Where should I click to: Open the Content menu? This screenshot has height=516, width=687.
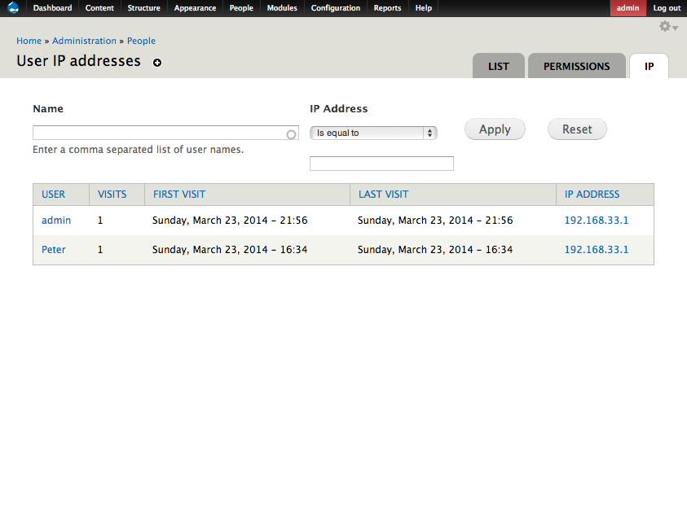pyautogui.click(x=99, y=8)
